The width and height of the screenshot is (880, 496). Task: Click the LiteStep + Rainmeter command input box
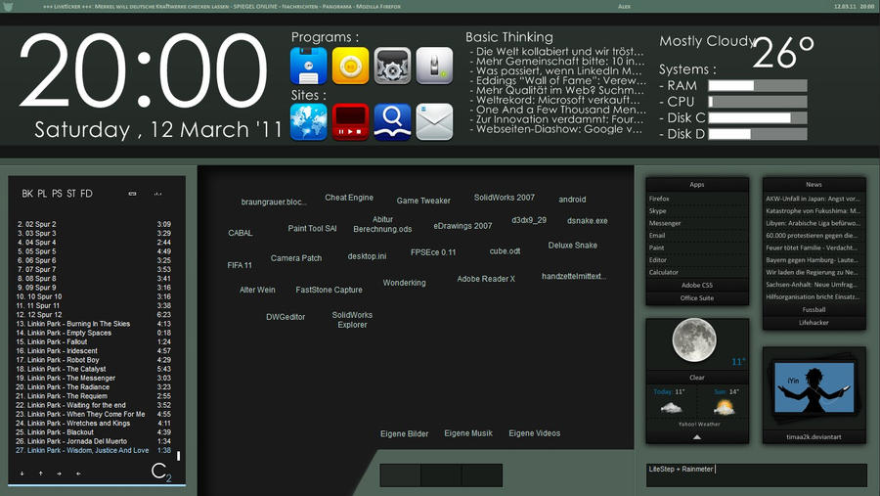coord(756,475)
